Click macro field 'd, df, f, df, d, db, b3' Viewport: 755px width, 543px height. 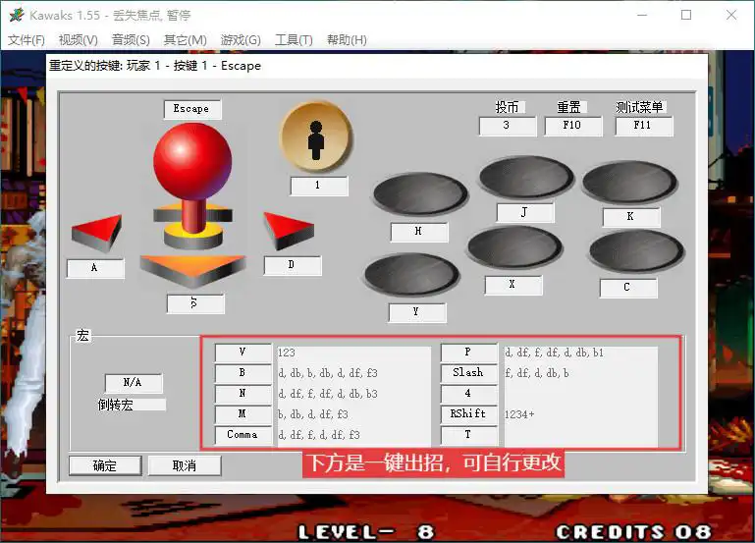353,395
